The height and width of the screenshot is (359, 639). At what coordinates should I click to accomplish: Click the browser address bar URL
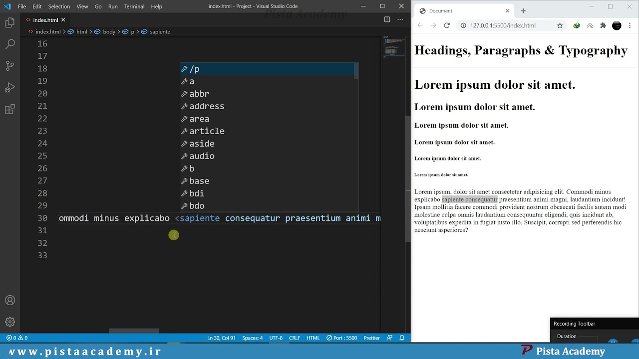503,25
